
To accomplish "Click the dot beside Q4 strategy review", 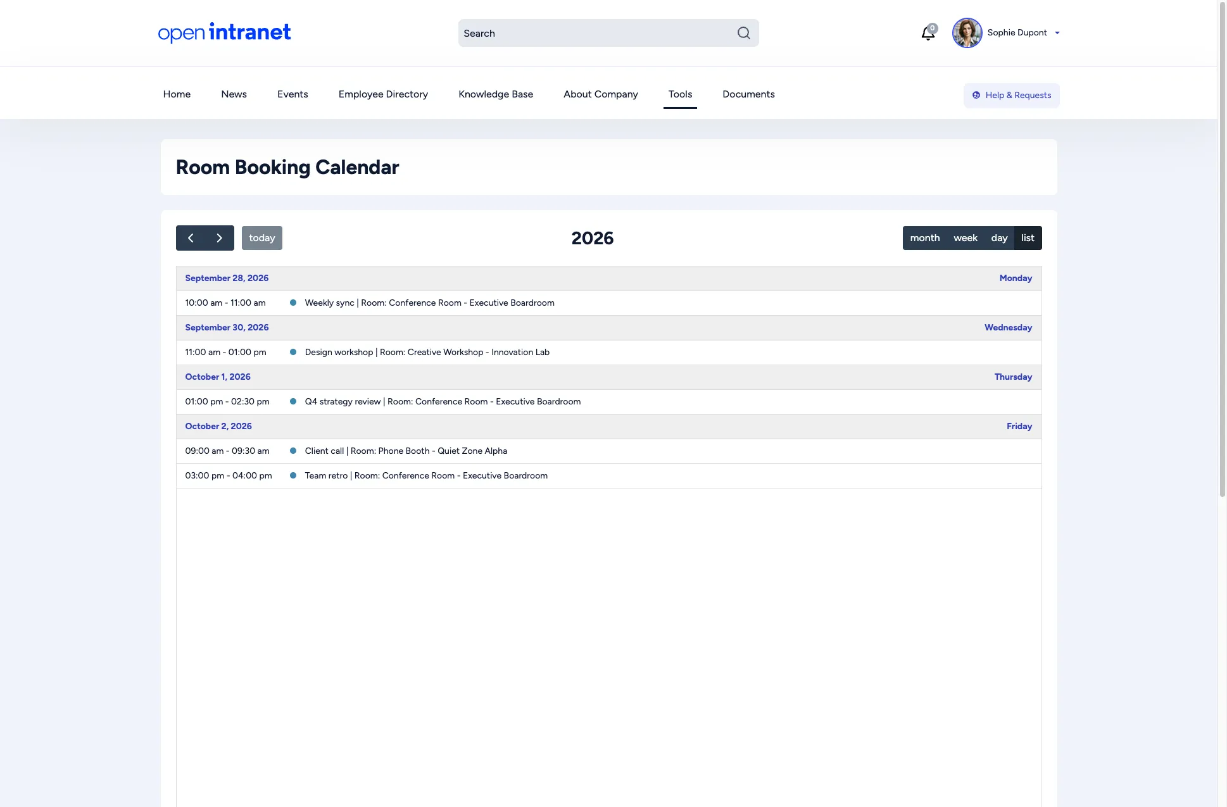I will point(293,402).
